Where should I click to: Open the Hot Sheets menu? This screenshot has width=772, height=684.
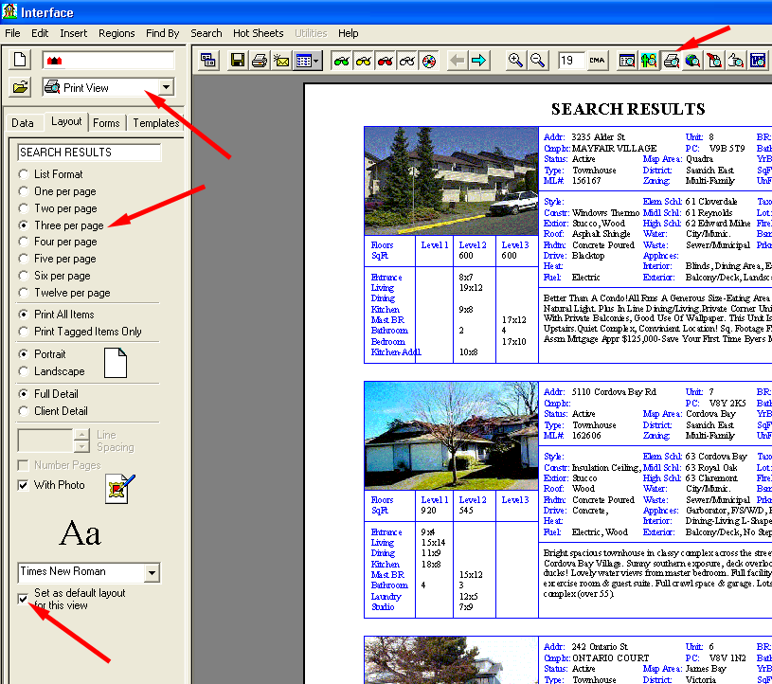pyautogui.click(x=258, y=33)
